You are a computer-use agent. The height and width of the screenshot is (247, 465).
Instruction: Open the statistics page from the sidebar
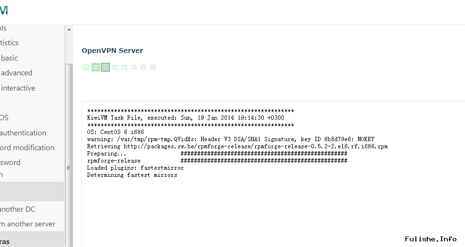click(10, 43)
